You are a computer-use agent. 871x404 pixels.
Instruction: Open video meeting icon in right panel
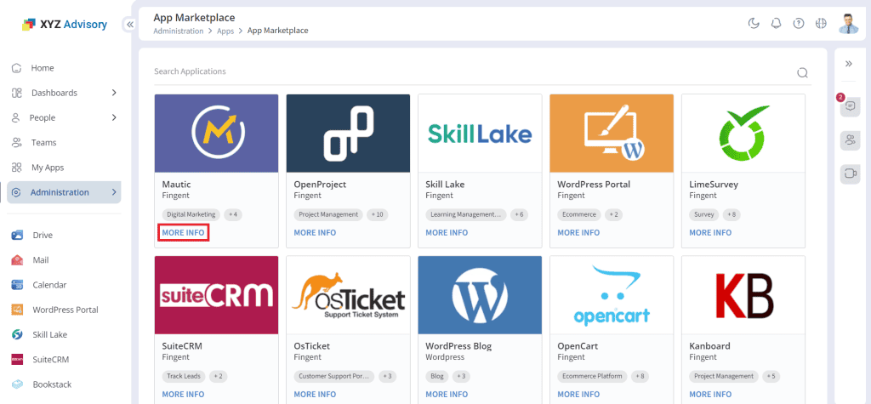pyautogui.click(x=850, y=174)
